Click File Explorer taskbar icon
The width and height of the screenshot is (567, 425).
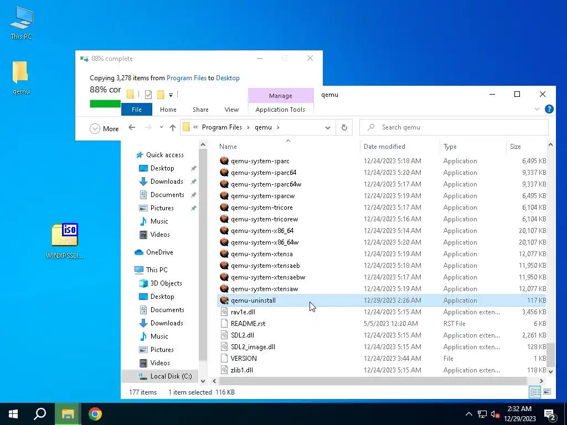(68, 414)
